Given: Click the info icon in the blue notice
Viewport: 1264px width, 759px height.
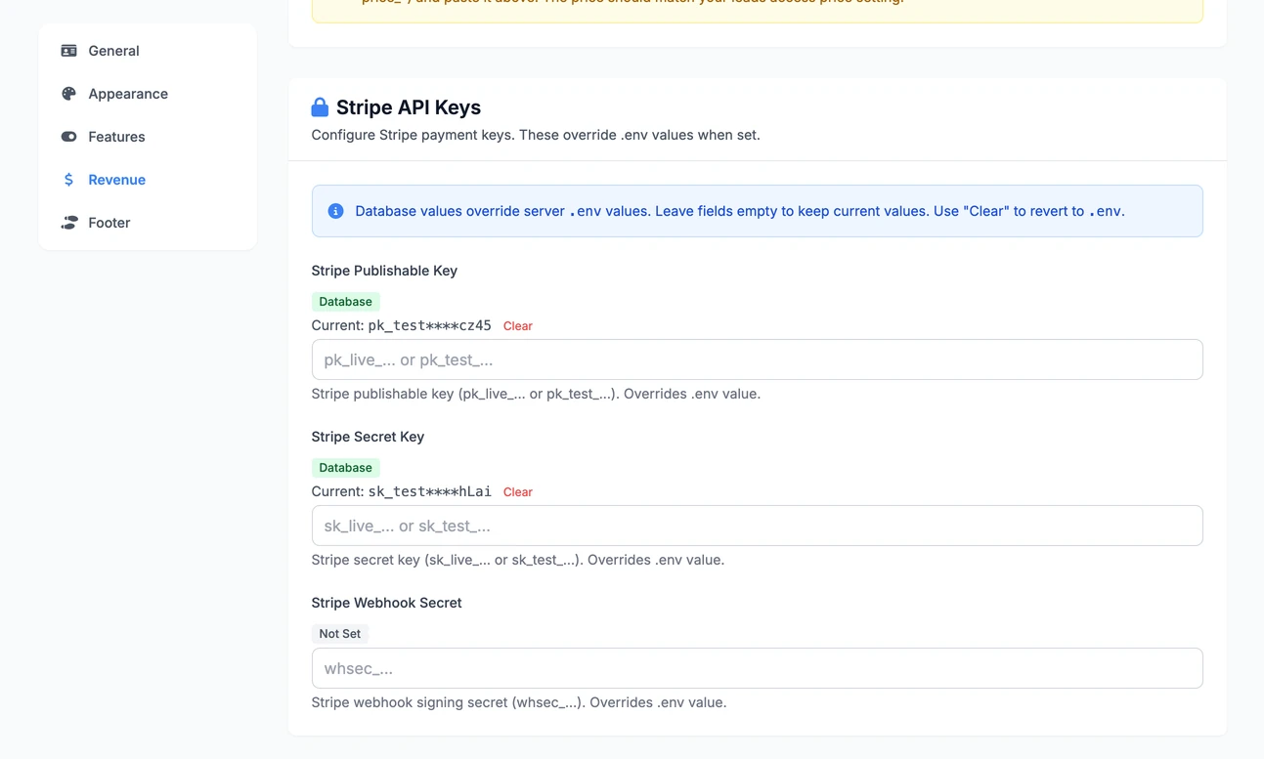Looking at the screenshot, I should click(x=335, y=211).
